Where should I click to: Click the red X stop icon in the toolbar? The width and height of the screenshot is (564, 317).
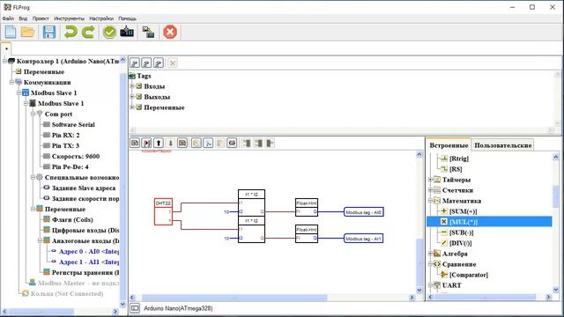coord(170,33)
